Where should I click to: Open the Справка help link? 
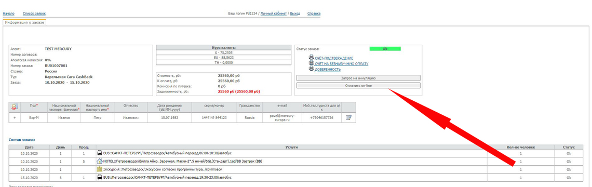point(314,14)
